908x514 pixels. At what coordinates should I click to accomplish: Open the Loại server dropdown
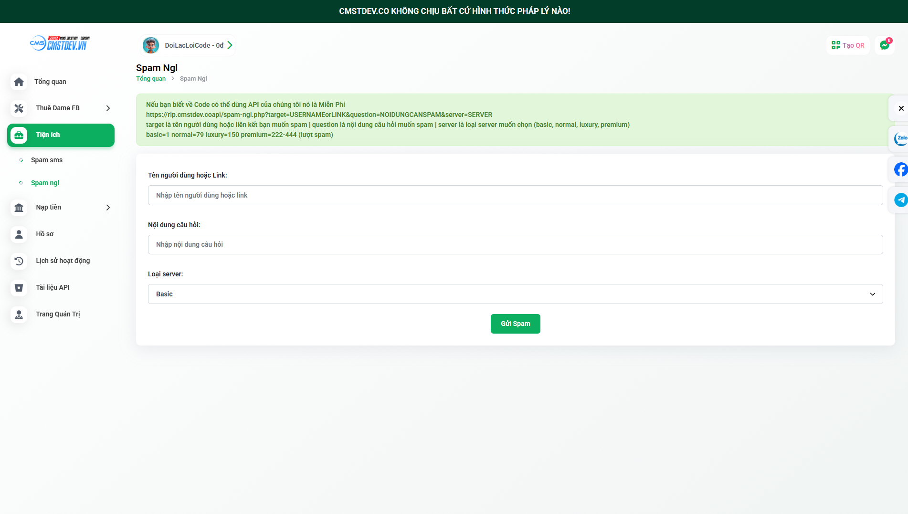[x=515, y=294]
